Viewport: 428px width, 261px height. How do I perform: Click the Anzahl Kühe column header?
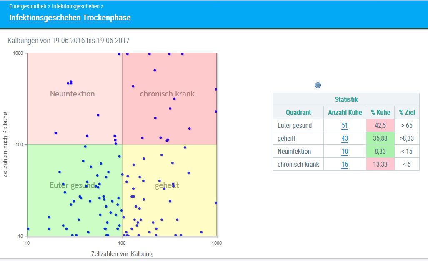pyautogui.click(x=345, y=112)
